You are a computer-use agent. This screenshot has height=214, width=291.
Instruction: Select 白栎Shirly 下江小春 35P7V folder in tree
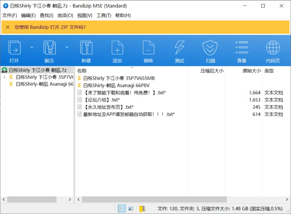coord(44,77)
